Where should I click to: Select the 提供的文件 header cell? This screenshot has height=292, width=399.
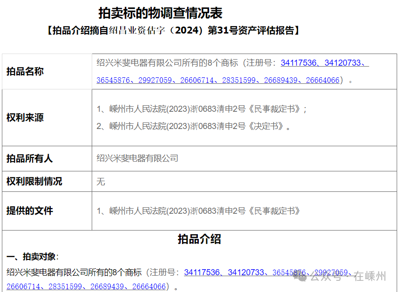[47, 211]
